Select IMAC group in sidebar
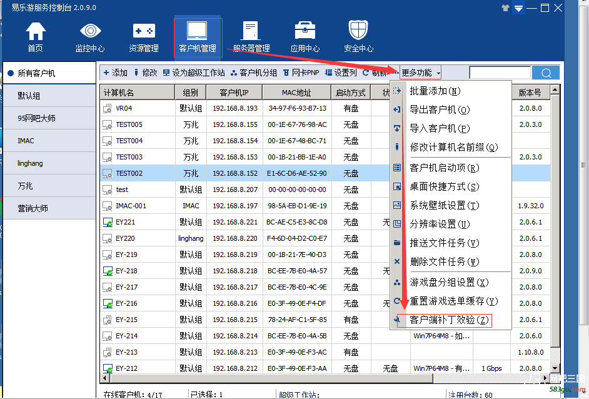589x399 pixels. (x=49, y=141)
